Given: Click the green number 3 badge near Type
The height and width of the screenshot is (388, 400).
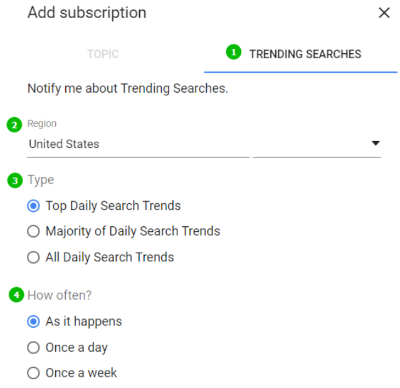Looking at the screenshot, I should (x=14, y=181).
